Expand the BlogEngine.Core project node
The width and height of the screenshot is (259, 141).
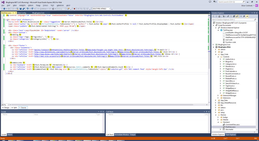(x=213, y=44)
